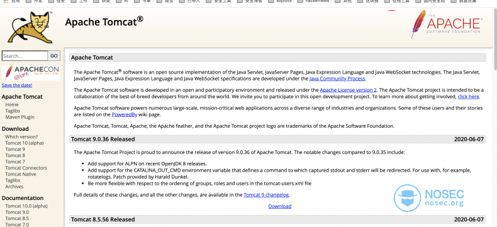This screenshot has width=497, height=227.
Task: Open the Tomcat Connectors download link
Action: [x=26, y=168]
